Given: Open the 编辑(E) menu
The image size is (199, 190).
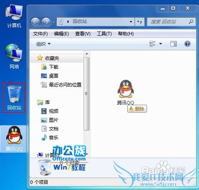Looking at the screenshot, I should [61, 34].
